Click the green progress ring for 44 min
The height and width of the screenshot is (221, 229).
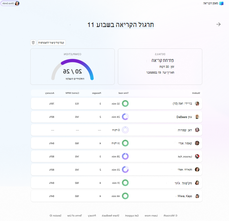point(125,196)
